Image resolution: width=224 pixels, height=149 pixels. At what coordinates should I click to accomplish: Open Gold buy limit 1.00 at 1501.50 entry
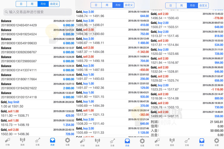click(37, 104)
